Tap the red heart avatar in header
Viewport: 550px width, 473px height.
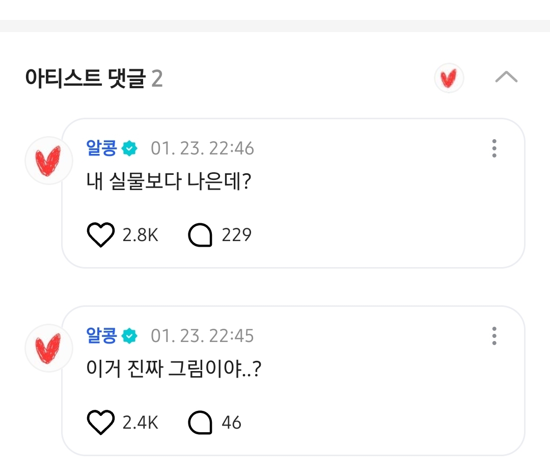[x=449, y=78]
